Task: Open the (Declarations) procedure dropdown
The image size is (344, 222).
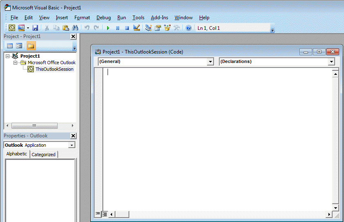Action: point(331,62)
